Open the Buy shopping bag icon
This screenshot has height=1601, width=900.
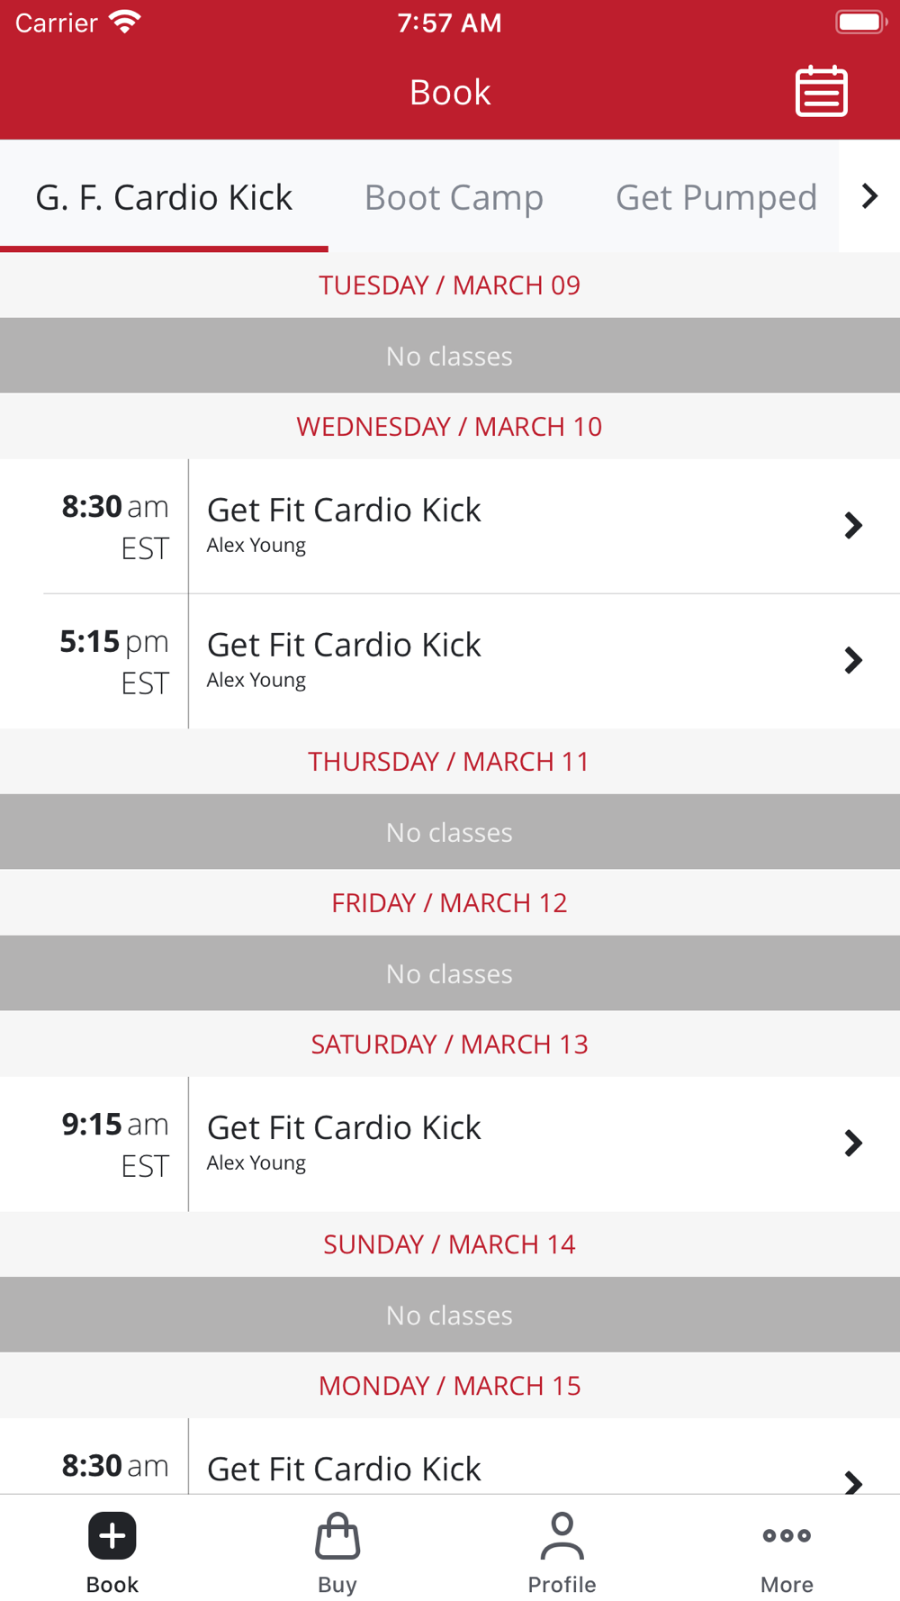[337, 1535]
